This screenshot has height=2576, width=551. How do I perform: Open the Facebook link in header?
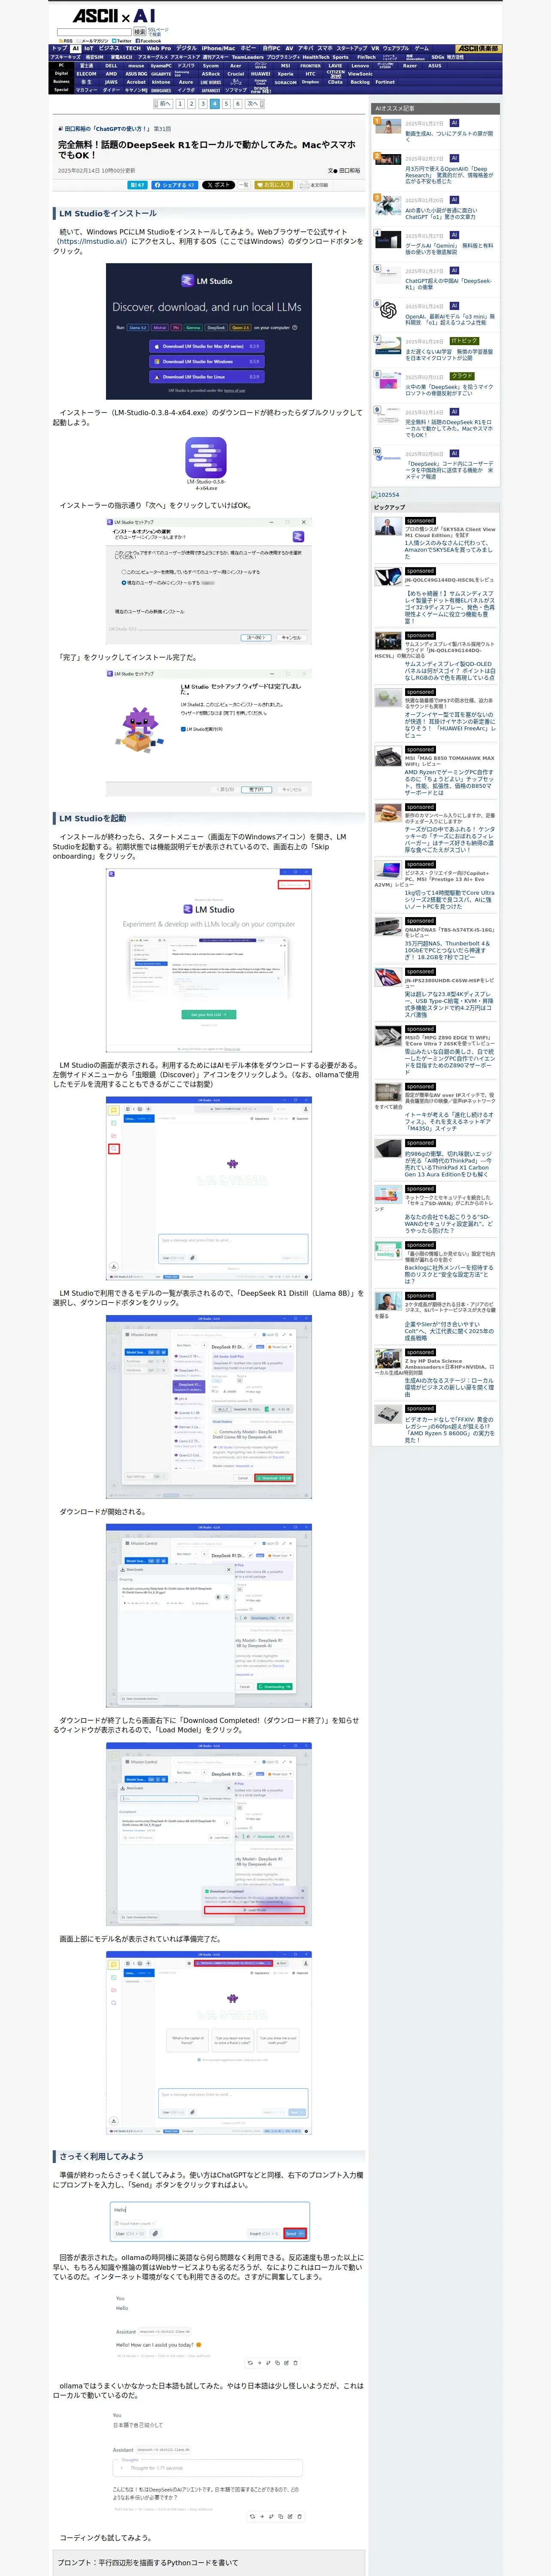(148, 41)
